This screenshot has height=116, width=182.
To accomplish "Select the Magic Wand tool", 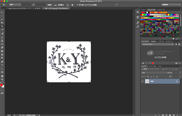I will click(2, 23).
